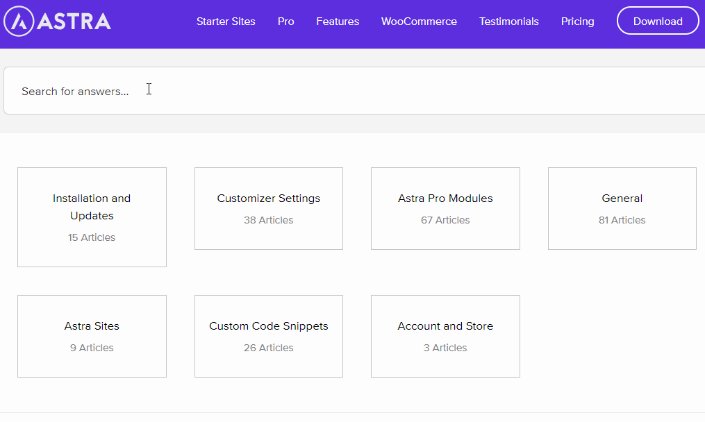
Task: View the Custom Code Snippets category
Action: [x=269, y=326]
